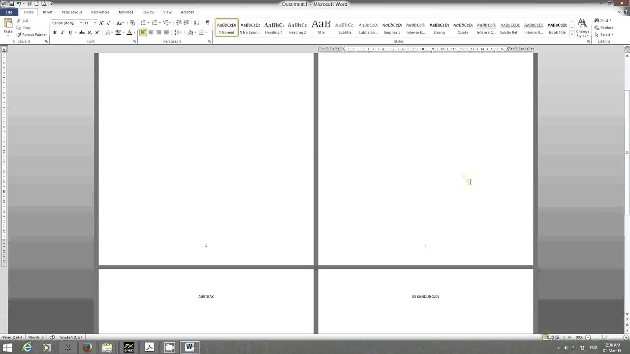Switch to the View tab
This screenshot has width=630, height=354.
tap(167, 12)
